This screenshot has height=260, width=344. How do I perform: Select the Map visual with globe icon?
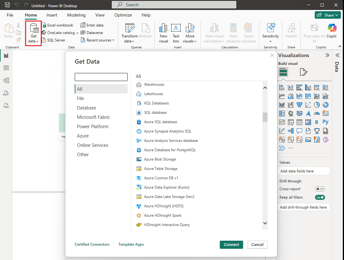coord(290,113)
